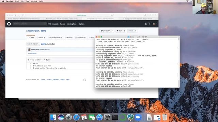Switch to the repository Pull requests tab
The width and height of the screenshot is (218, 122).
point(55,38)
